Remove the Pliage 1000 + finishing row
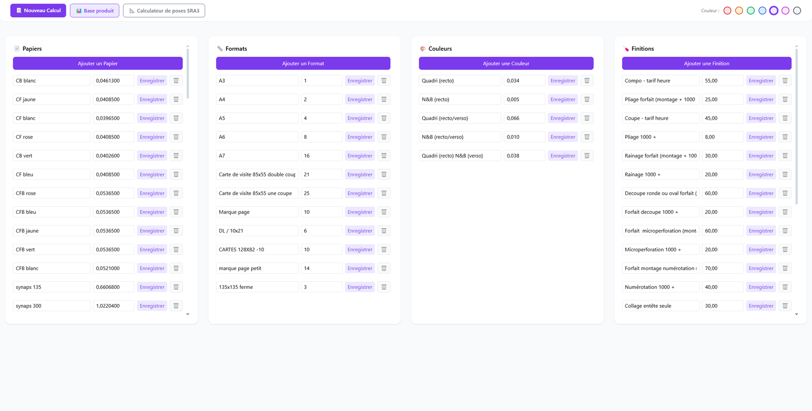The height and width of the screenshot is (411, 812). [x=785, y=137]
